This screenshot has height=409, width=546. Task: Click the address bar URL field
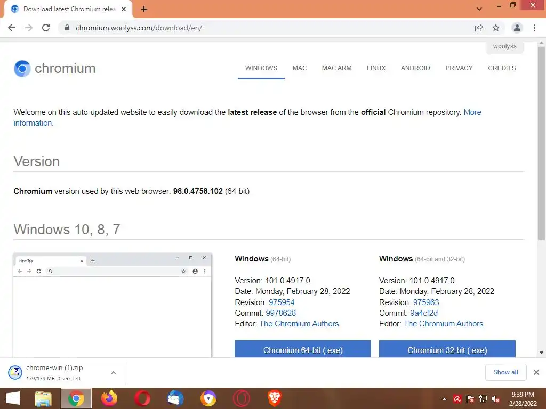point(264,28)
